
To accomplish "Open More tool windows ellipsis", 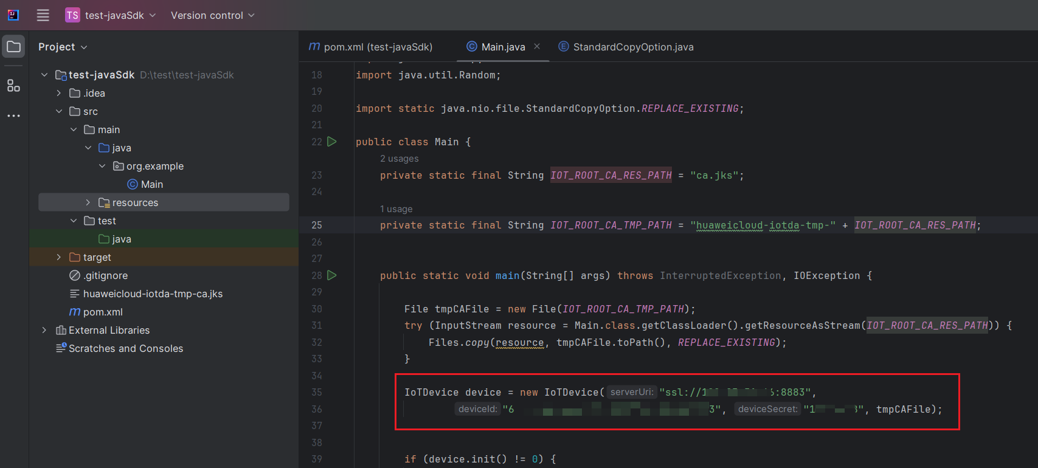I will click(x=13, y=115).
